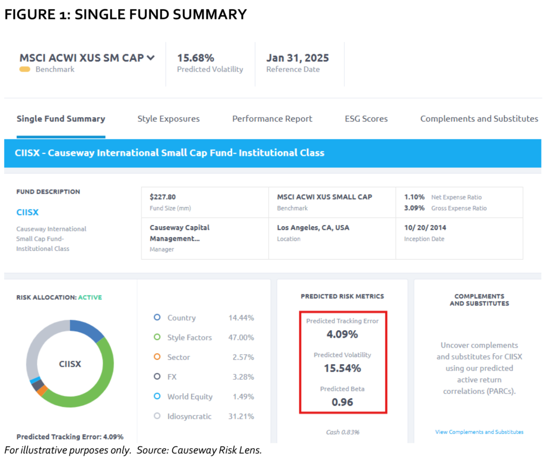Click the blue Country legend circle
The width and height of the screenshot is (553, 464).
[157, 318]
